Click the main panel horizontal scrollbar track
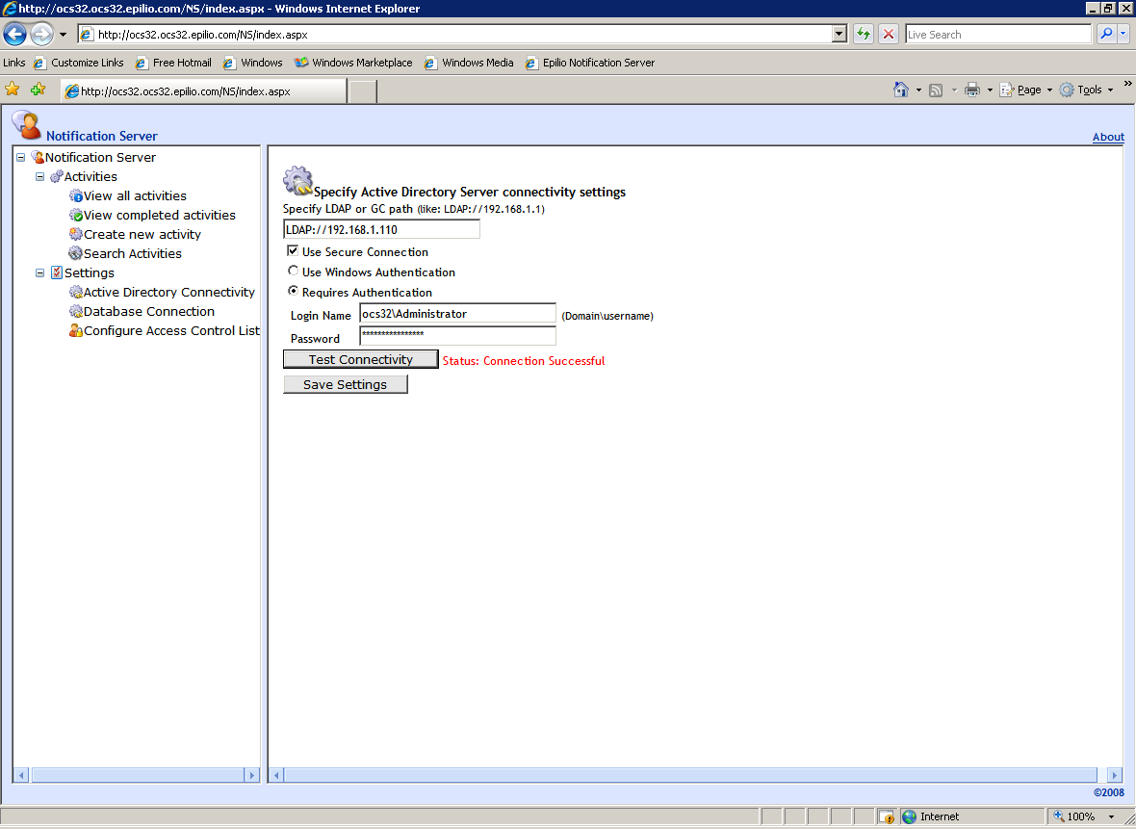This screenshot has height=829, width=1136. [690, 775]
